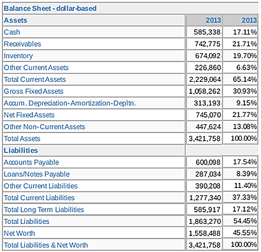Select the Total Assets value 3,421,758
Viewport: 261px width, 252px height.
point(204,139)
